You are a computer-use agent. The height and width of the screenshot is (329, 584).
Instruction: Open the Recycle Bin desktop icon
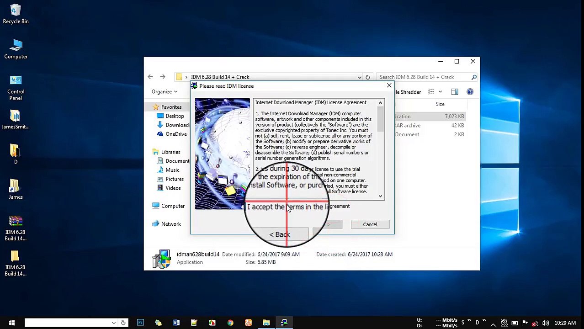16,14
